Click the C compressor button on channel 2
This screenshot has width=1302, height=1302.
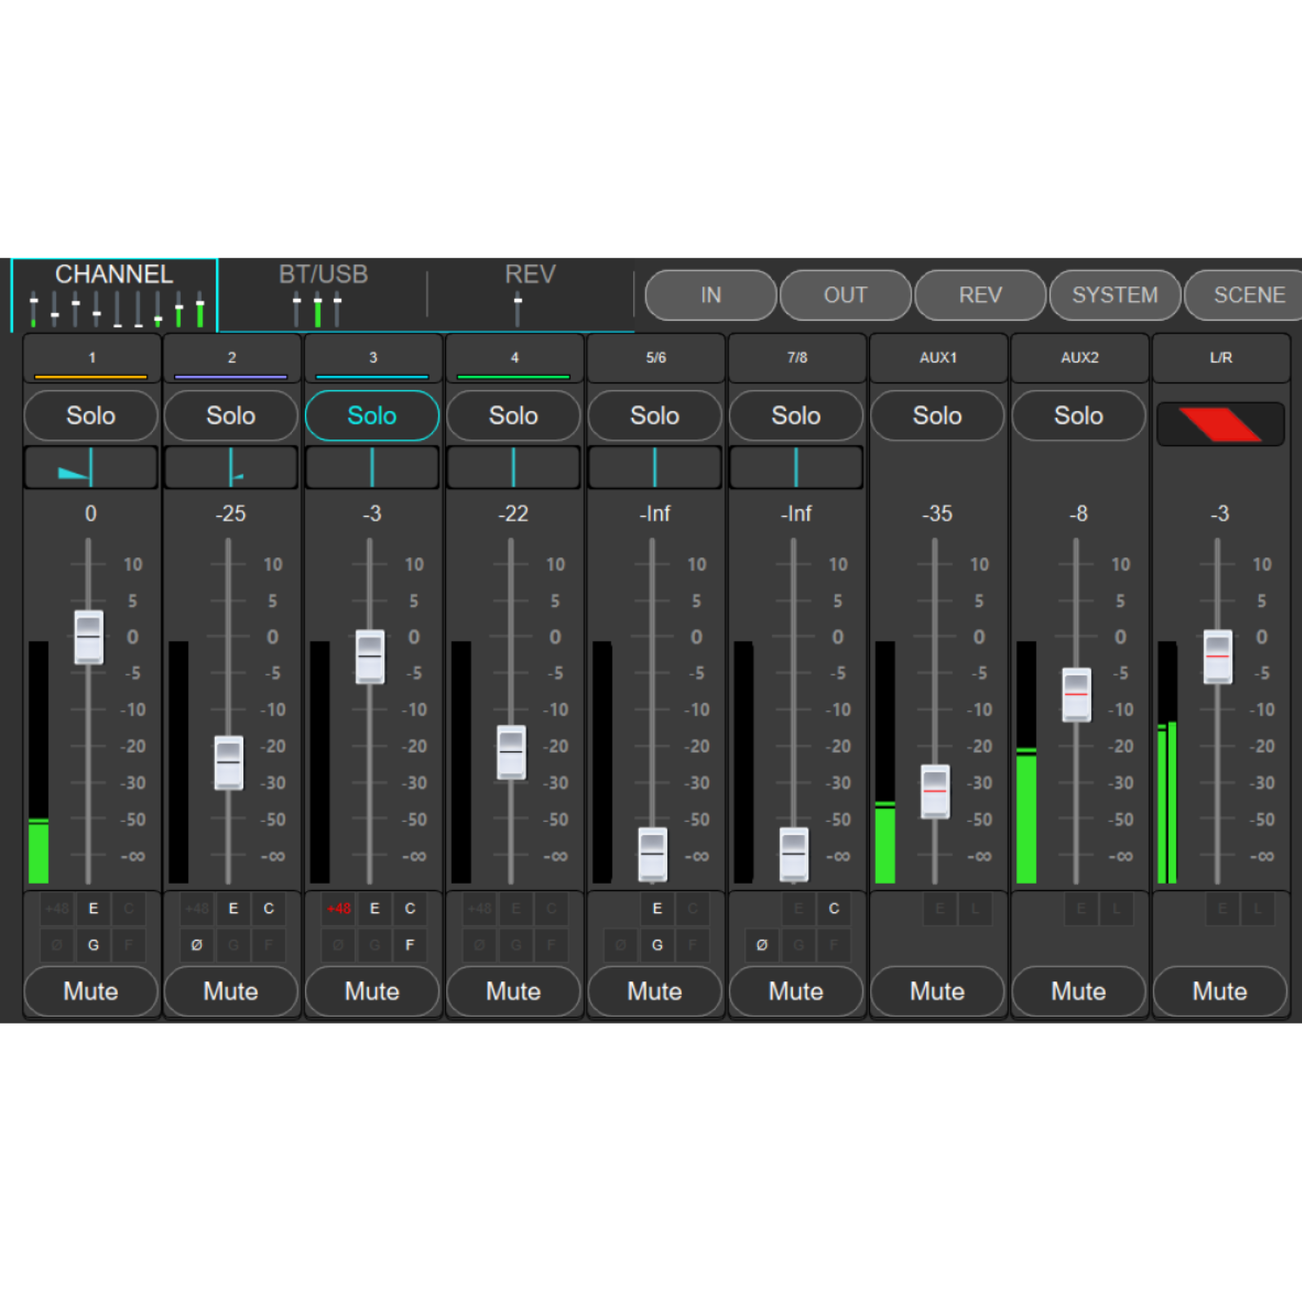click(x=269, y=908)
